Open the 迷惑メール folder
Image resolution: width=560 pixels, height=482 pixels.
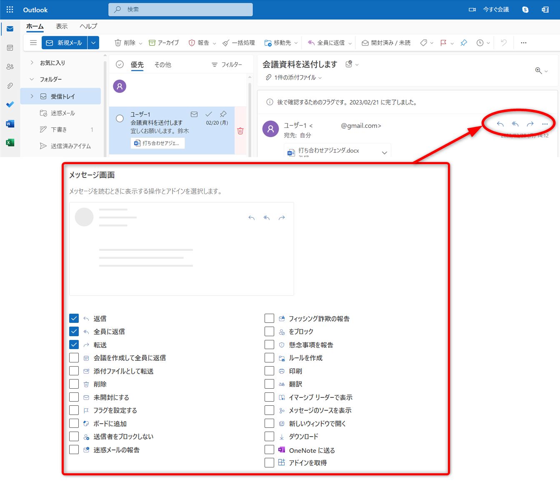tap(62, 113)
